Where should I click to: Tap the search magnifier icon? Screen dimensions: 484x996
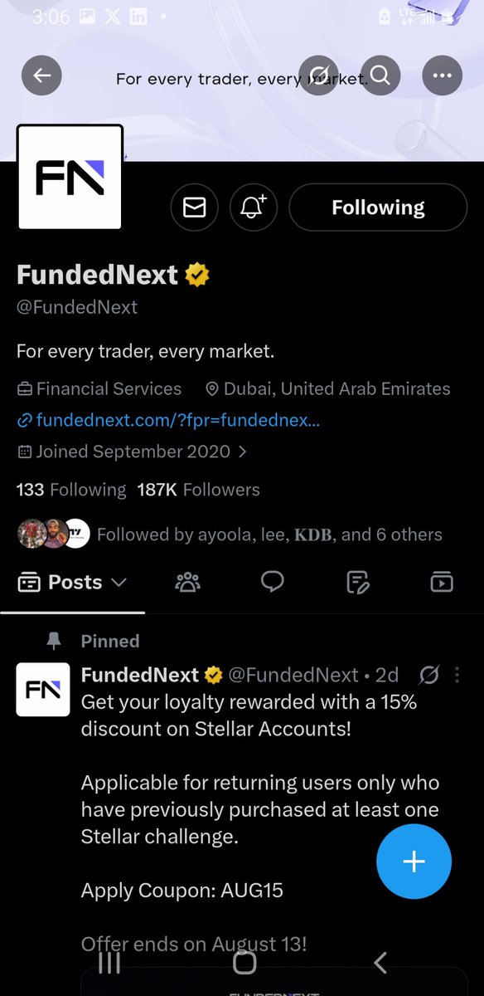[380, 76]
